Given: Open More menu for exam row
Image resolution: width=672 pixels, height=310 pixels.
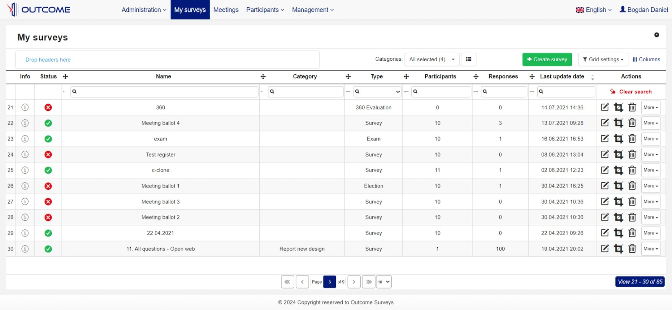Looking at the screenshot, I should pos(651,139).
